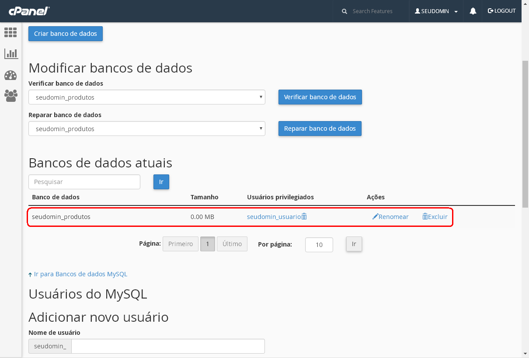Focus the Nome de usuário input field
Screen dimensions: 529x358
click(168, 346)
